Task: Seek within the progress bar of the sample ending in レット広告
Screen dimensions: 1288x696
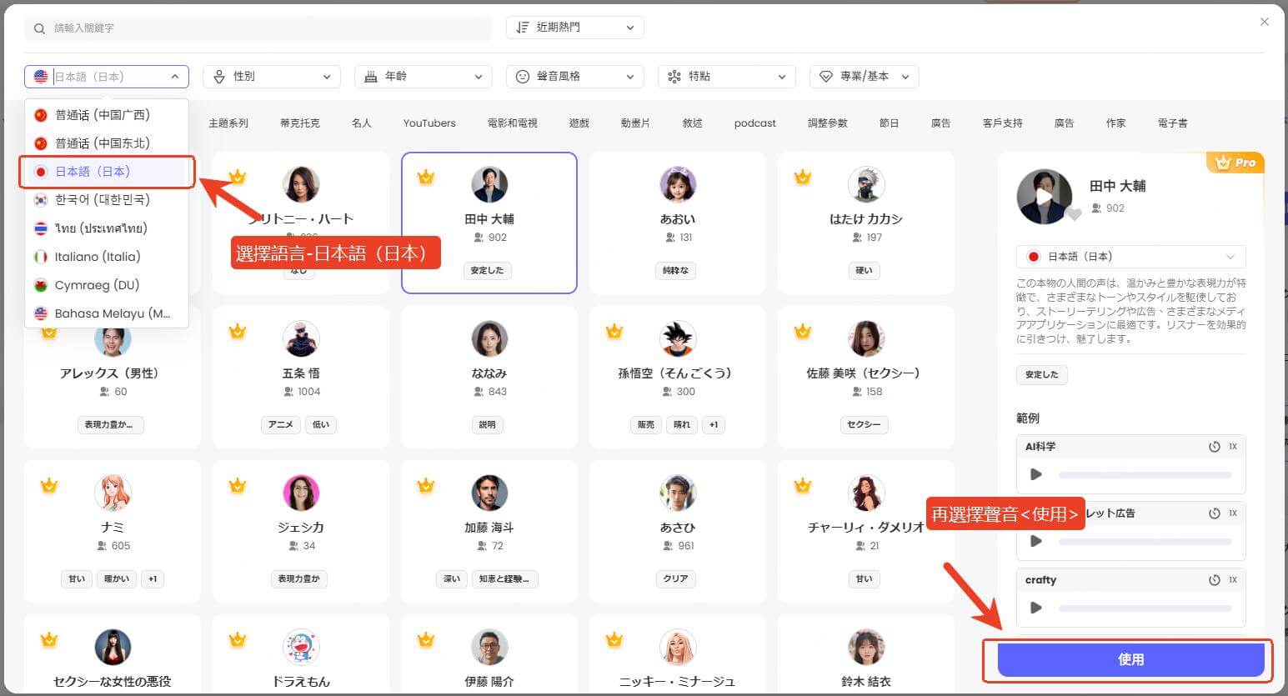Action: tap(1145, 542)
